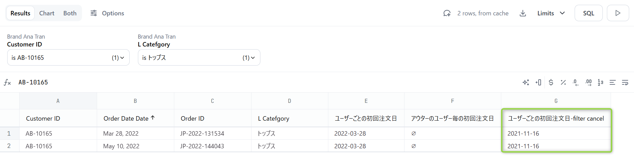Decrease decimal places
The height and width of the screenshot is (163, 634).
click(576, 82)
